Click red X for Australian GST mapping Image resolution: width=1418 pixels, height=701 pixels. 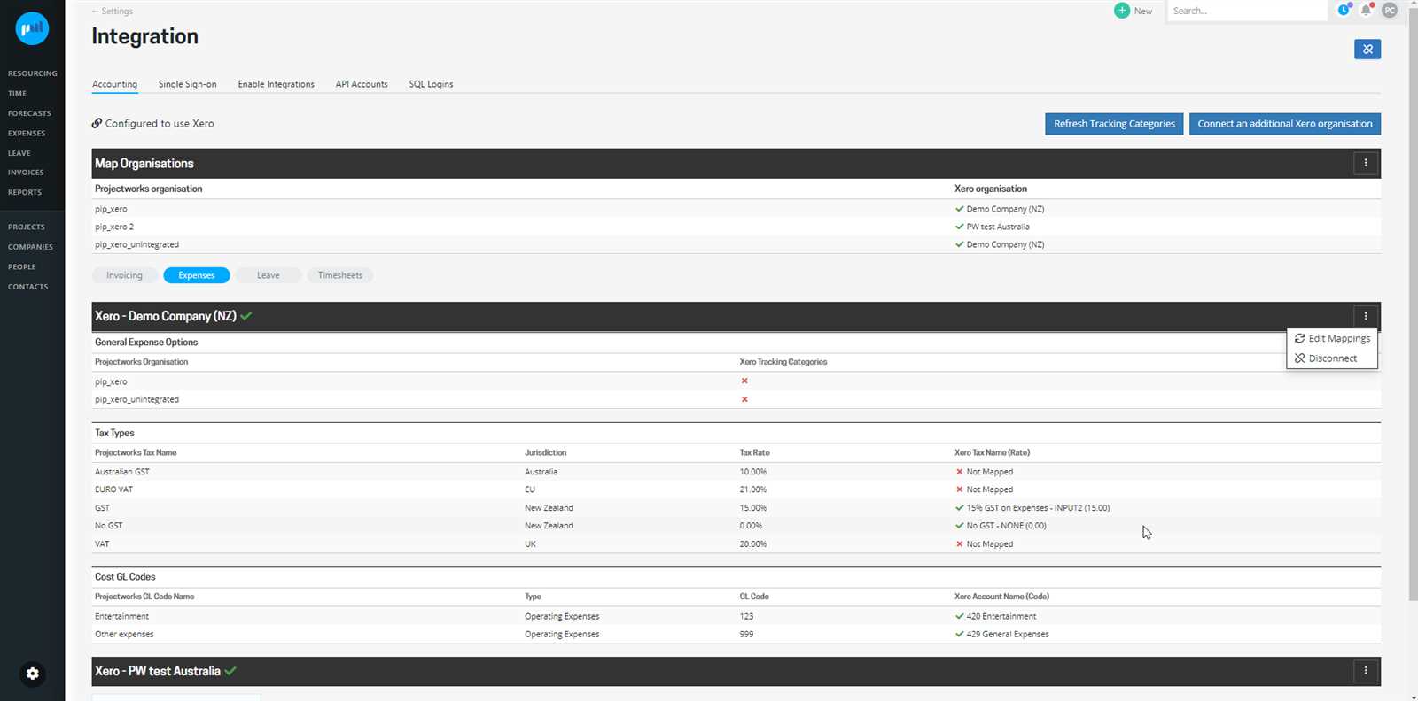click(x=959, y=472)
